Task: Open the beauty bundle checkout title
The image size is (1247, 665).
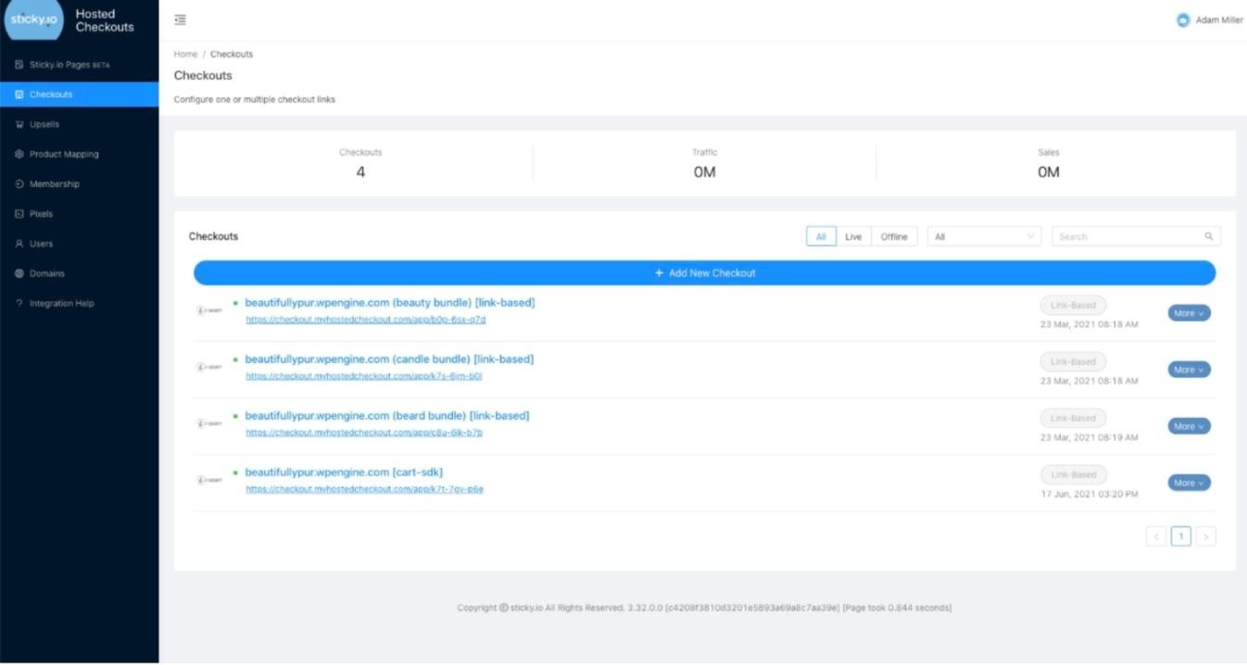Action: 390,303
